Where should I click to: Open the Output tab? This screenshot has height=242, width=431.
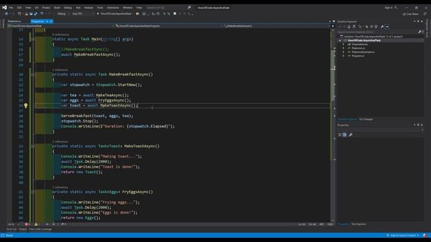23,229
